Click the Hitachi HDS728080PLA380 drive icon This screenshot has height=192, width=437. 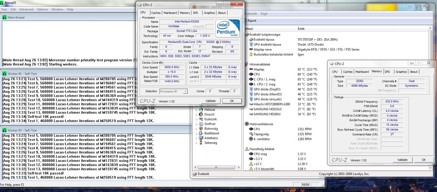(251, 104)
